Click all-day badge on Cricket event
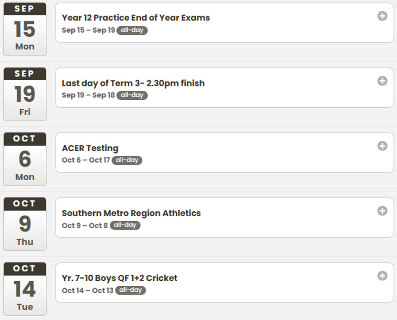The image size is (397, 320). tap(130, 290)
